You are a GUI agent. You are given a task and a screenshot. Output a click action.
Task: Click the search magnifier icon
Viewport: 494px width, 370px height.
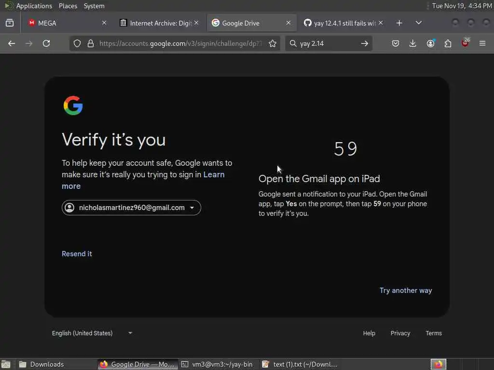click(x=293, y=43)
